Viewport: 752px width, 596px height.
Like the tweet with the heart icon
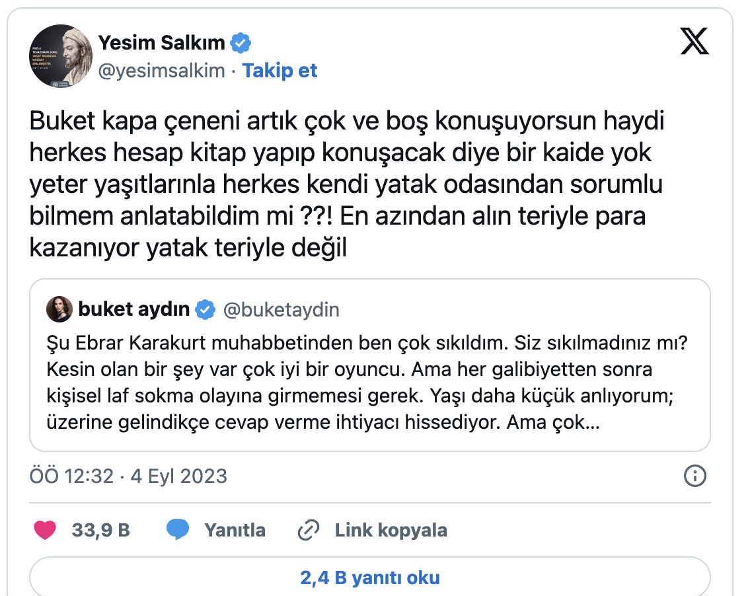tap(45, 530)
